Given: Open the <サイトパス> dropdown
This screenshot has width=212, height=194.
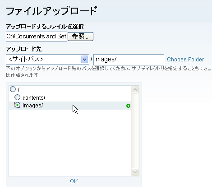Looking at the screenshot, I should click(47, 59).
